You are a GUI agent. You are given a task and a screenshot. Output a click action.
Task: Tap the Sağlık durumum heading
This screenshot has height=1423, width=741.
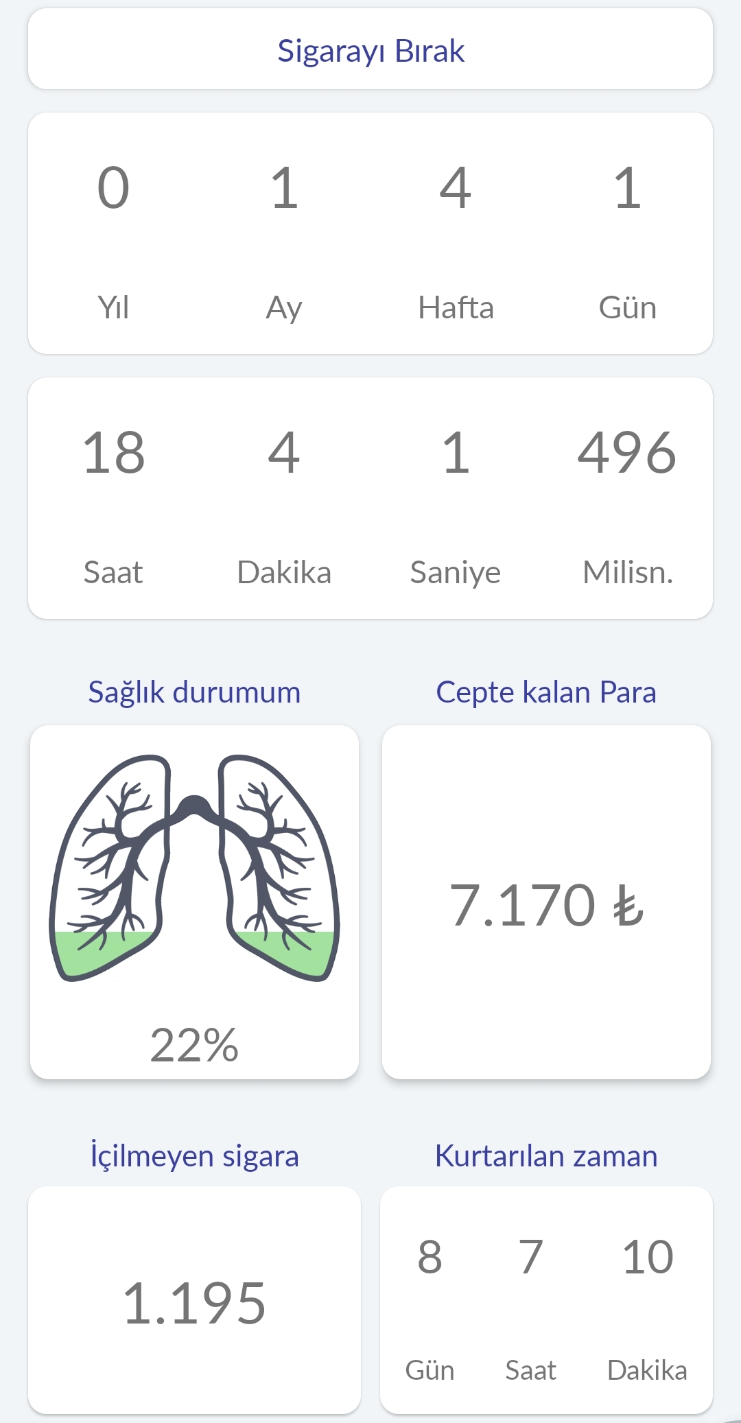click(194, 692)
